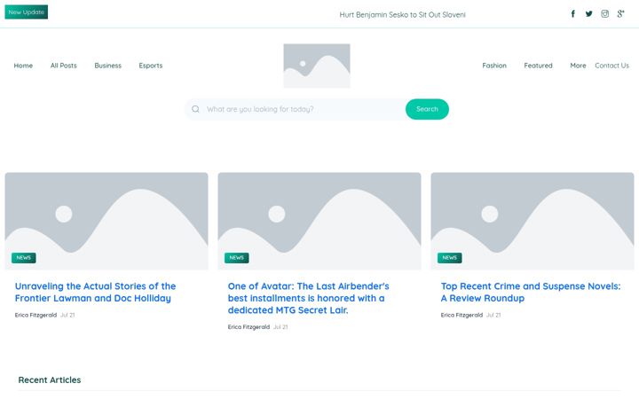This screenshot has width=639, height=399.
Task: Open the Crime and Suspense Novels article
Action: (531, 292)
